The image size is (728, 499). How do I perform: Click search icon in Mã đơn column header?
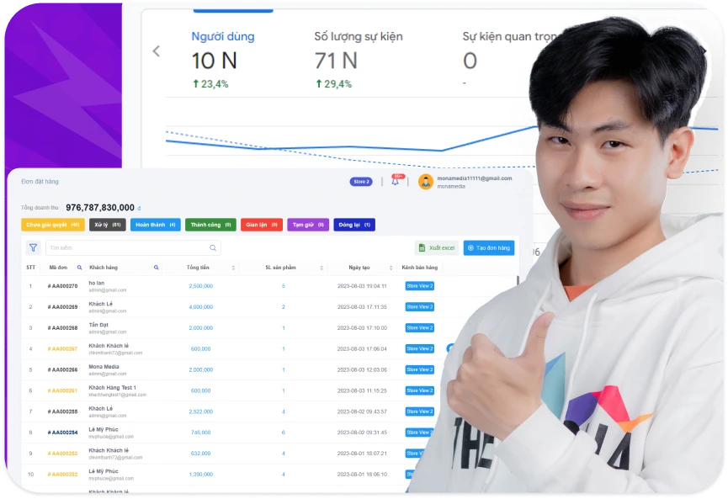coord(79,268)
